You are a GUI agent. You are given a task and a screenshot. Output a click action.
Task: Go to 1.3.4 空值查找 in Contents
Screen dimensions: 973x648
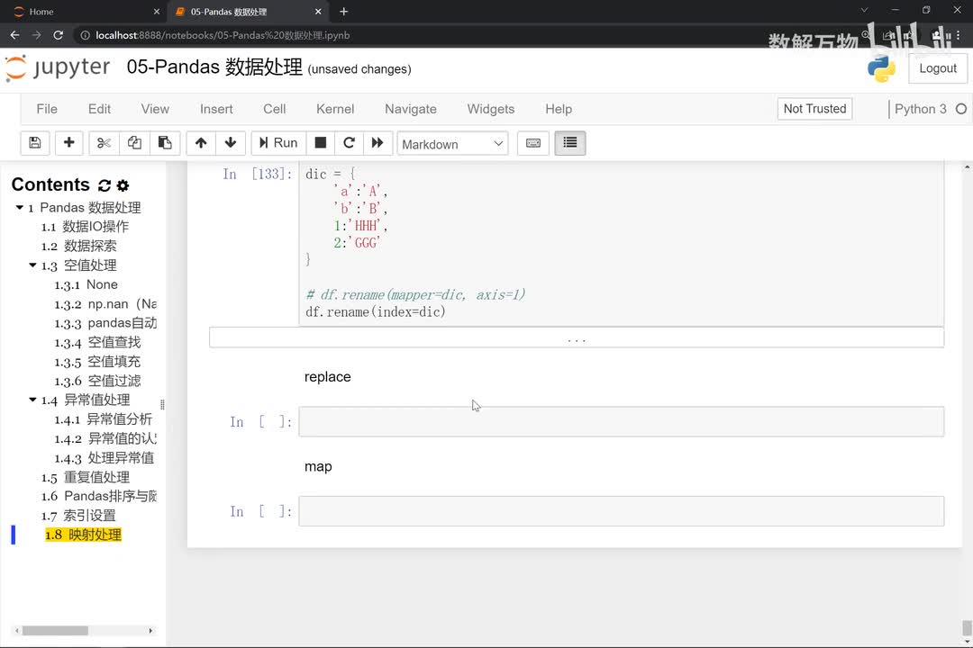tap(97, 342)
